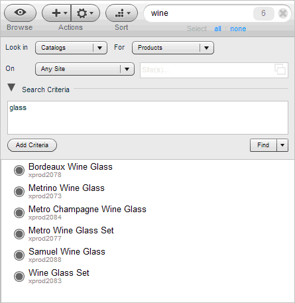Image resolution: width=295 pixels, height=303 pixels.
Task: Click the site picker icon in Site(s) field
Action: (280, 70)
